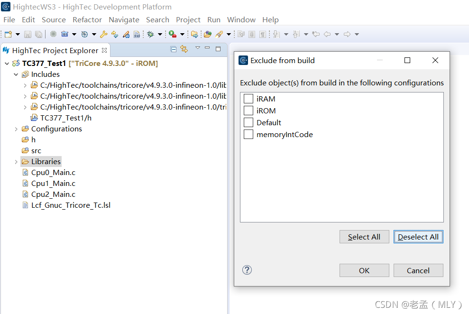Click the folder with blue arrow icon
The image size is (469, 314).
194,34
